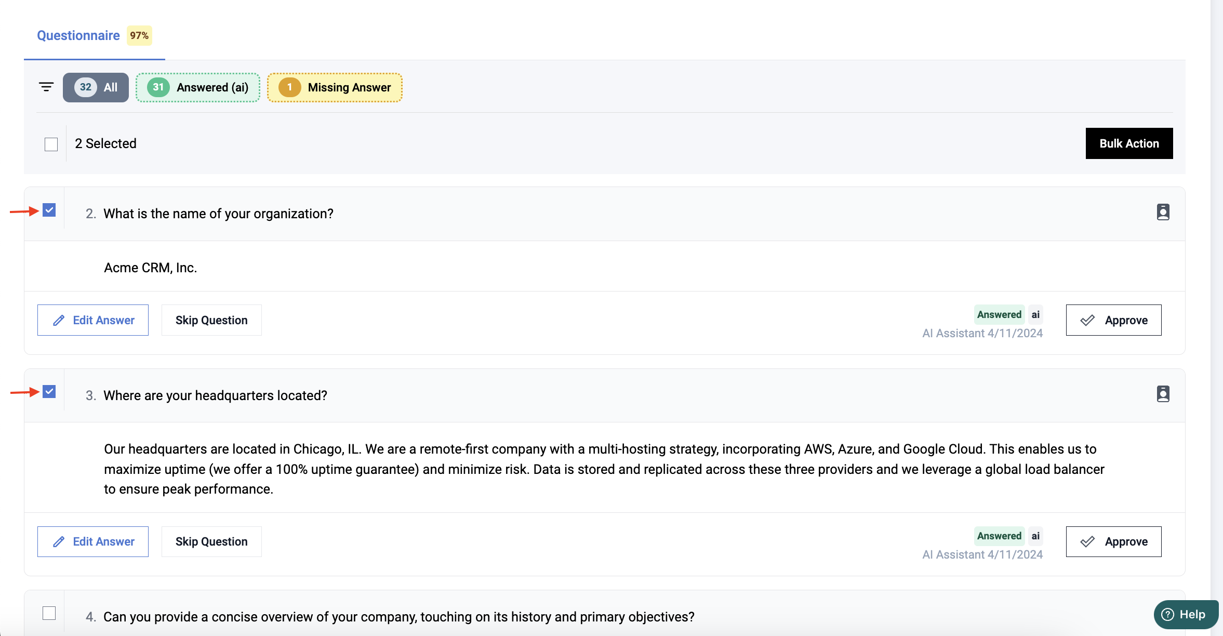Toggle the select-all checkbox beside 2 Selected
Screen dimensions: 1223x636
[x=51, y=144]
